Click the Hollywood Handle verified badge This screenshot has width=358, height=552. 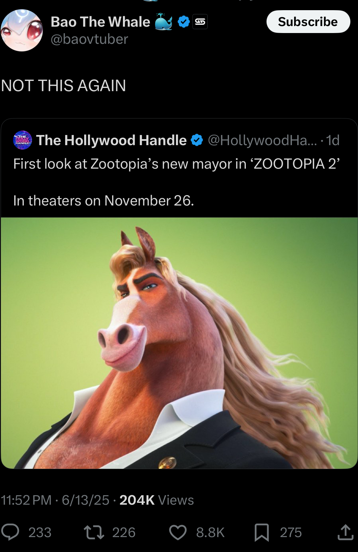[x=197, y=140]
